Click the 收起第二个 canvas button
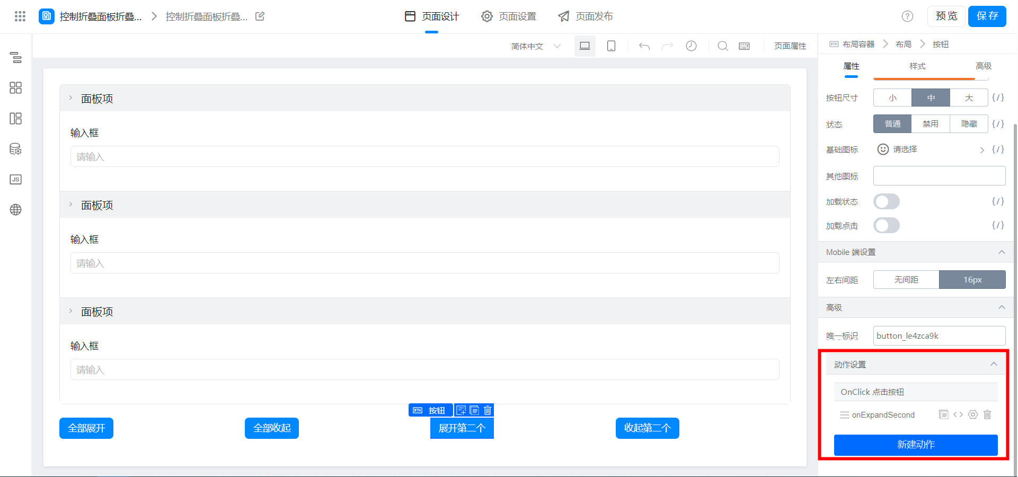This screenshot has width=1018, height=477. click(648, 428)
